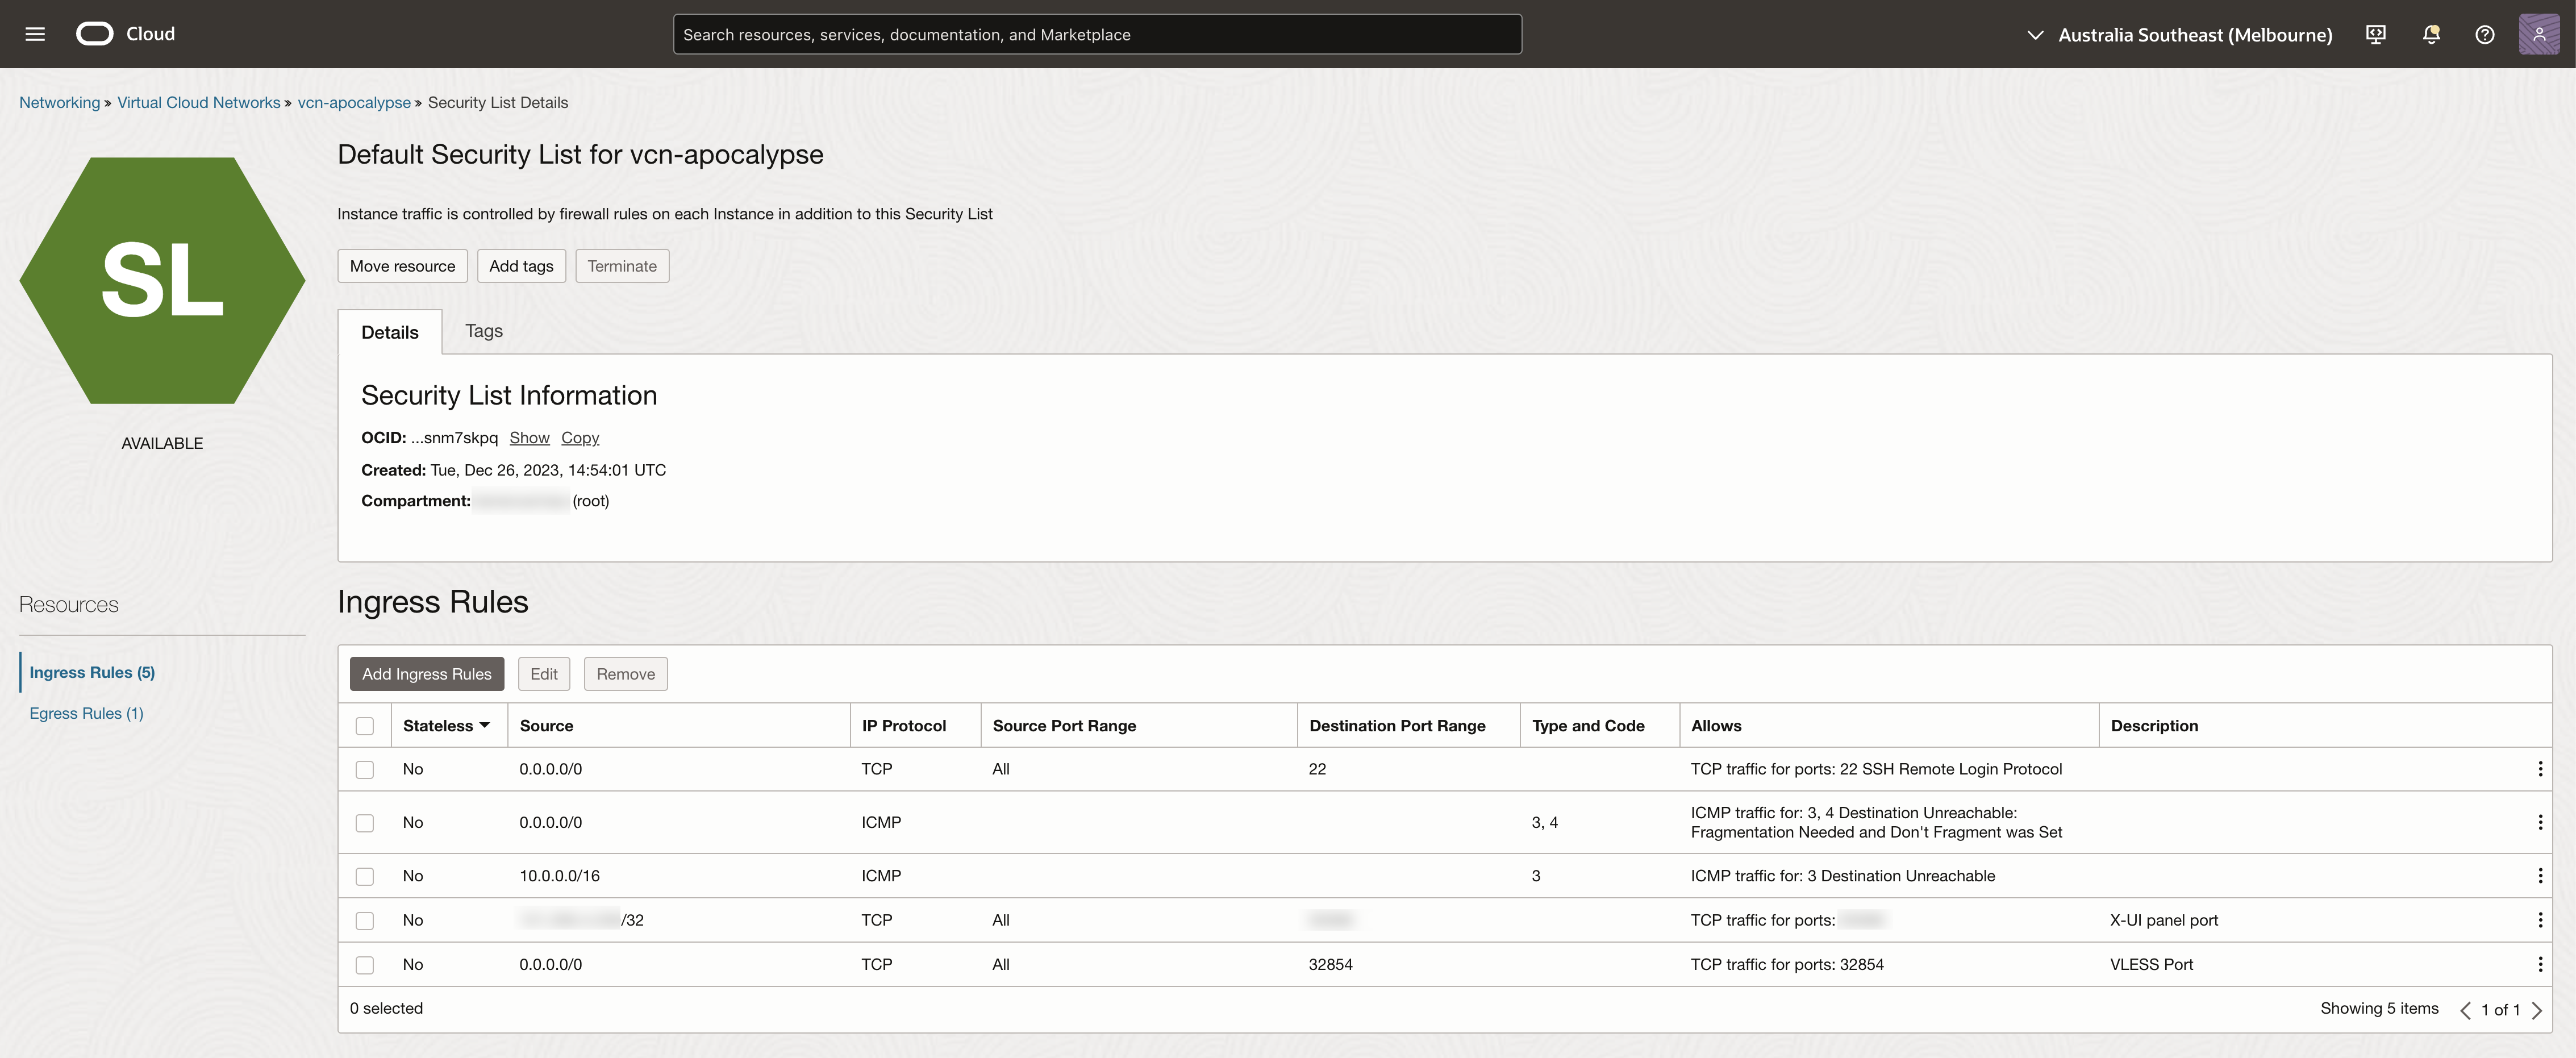Go to previous page of ingress rules

pos(2465,1010)
